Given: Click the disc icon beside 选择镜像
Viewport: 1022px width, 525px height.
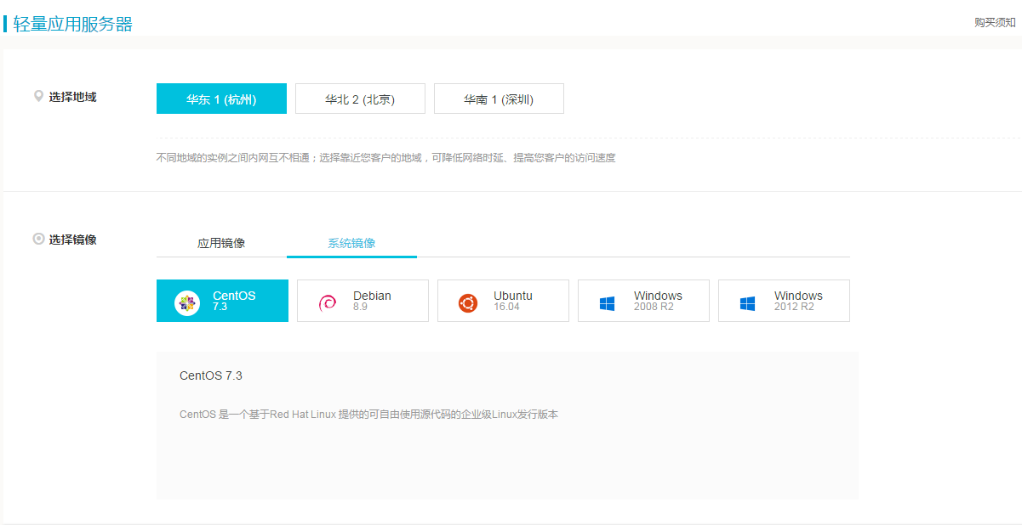Looking at the screenshot, I should [x=38, y=240].
